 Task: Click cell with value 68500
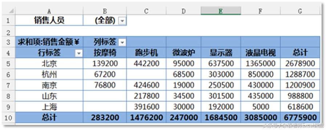coord(184,74)
